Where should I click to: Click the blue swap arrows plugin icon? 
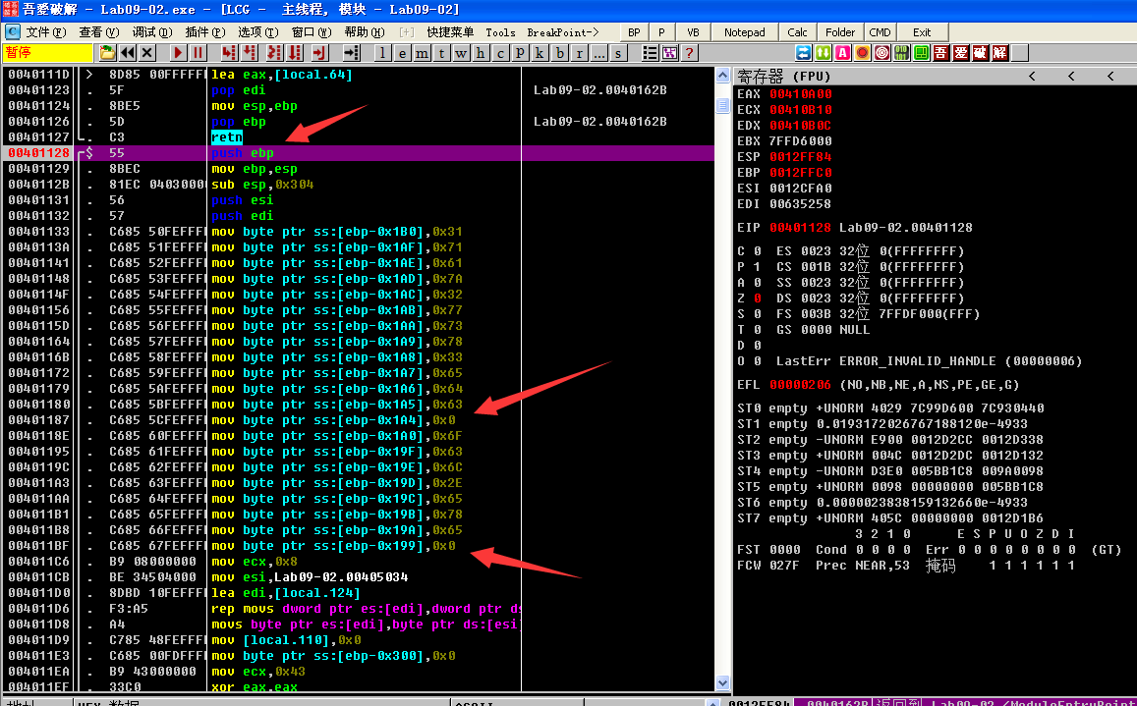point(804,53)
